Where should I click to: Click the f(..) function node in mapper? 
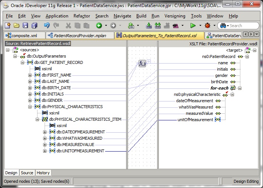click(142, 64)
